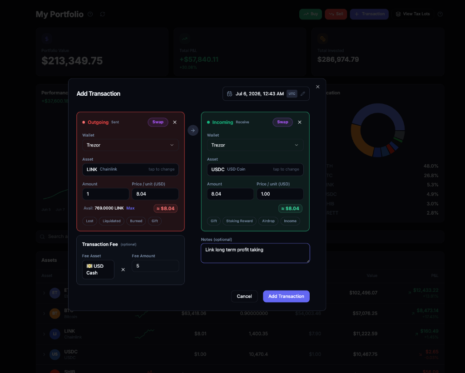Image resolution: width=465 pixels, height=373 pixels.
Task: Click the Transaction button in header
Action: click(369, 14)
